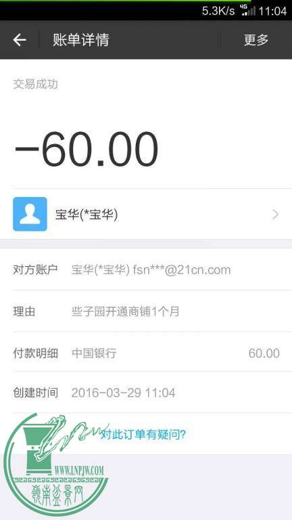This screenshot has width=292, height=520.
Task: Tap the back arrow icon
Action: [20, 40]
